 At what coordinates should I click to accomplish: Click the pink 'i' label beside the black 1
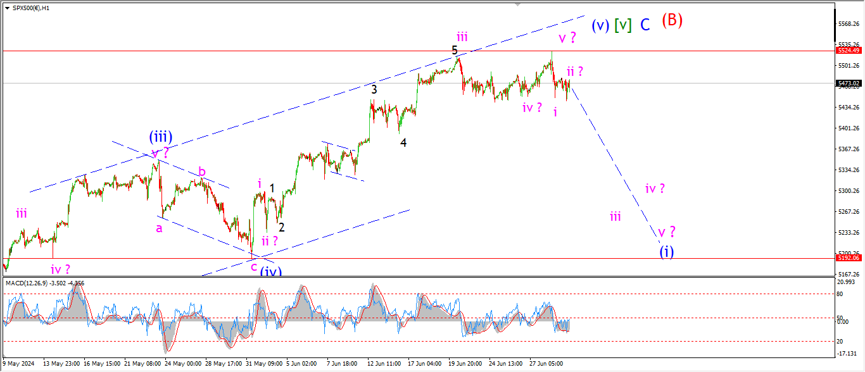click(x=260, y=183)
